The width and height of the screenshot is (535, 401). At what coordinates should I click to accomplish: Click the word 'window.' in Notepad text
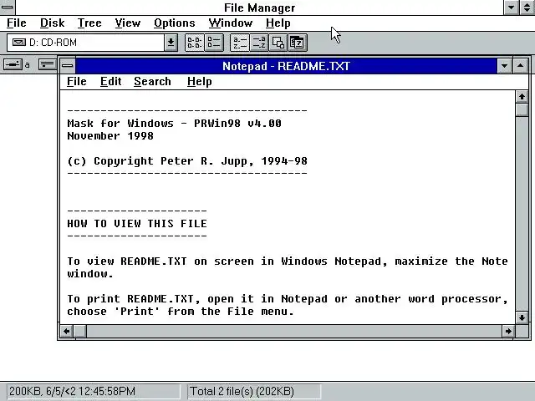click(90, 274)
